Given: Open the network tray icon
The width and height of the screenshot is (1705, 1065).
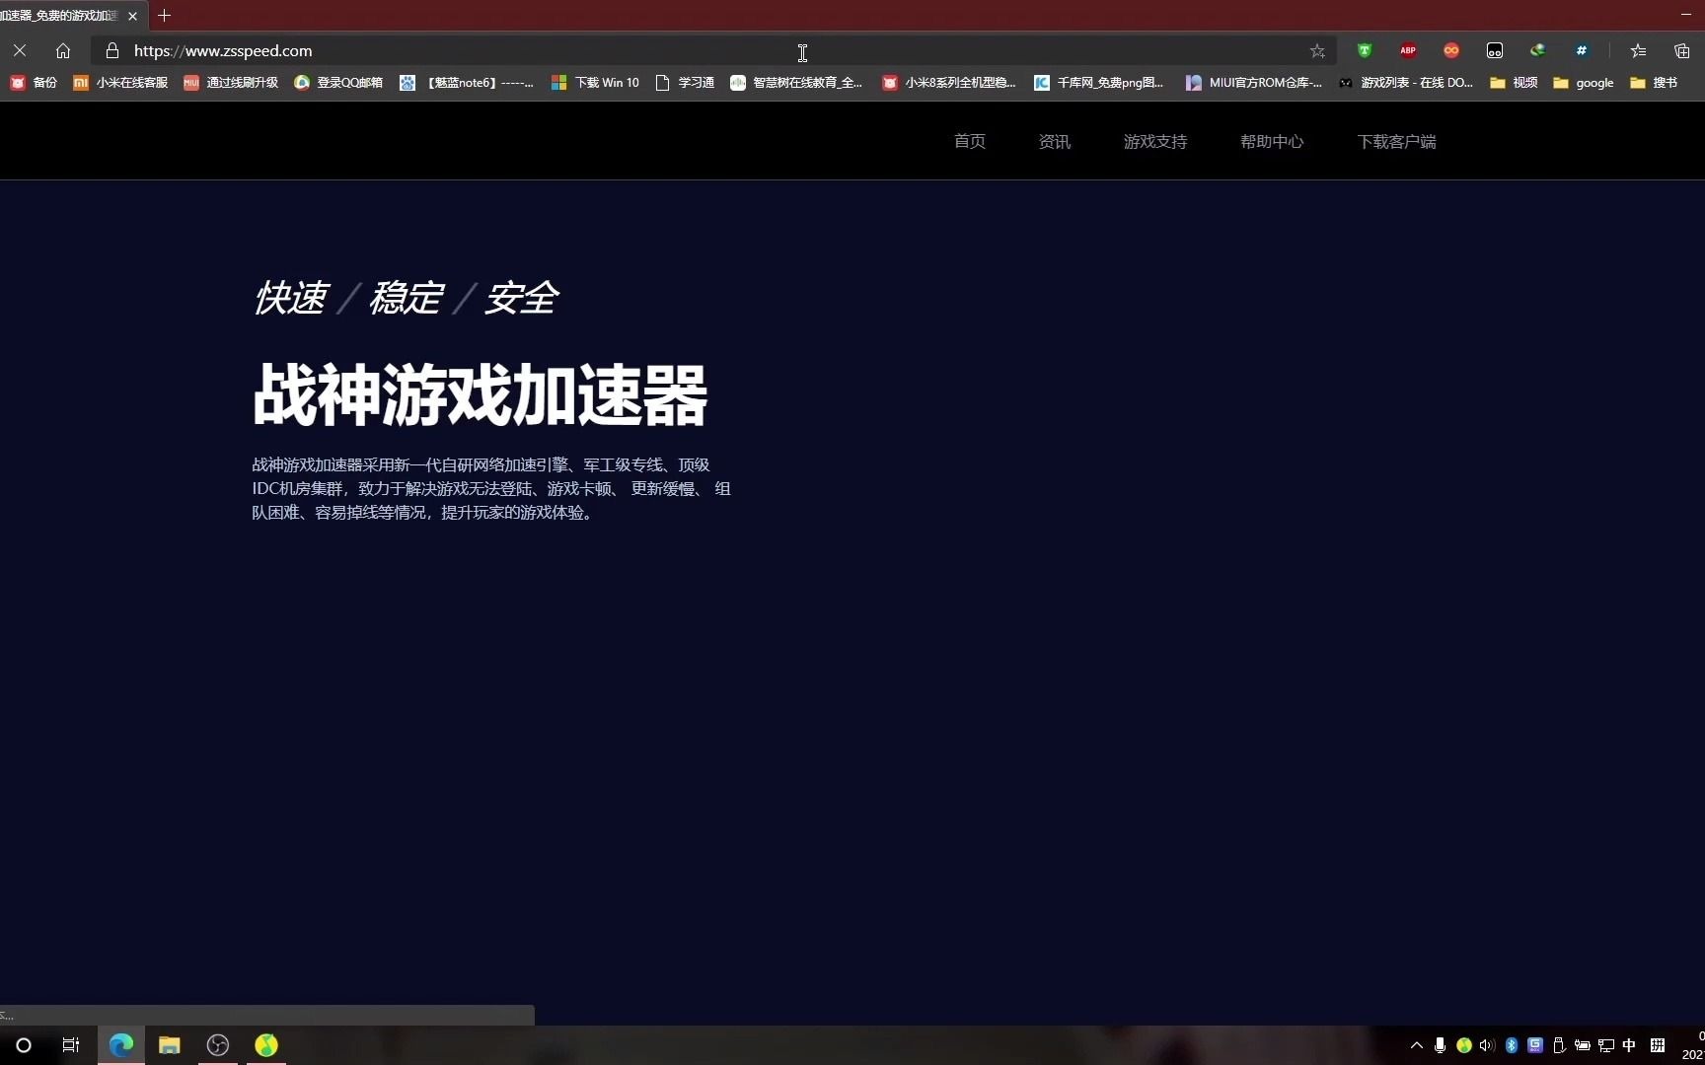Looking at the screenshot, I should 1606,1045.
